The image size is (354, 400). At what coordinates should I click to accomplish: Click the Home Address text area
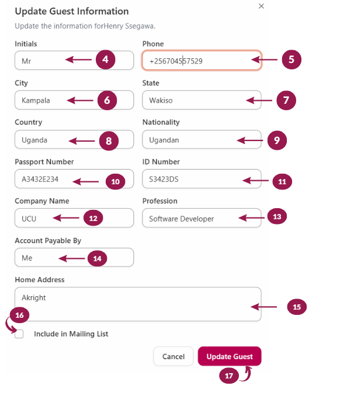(137, 304)
